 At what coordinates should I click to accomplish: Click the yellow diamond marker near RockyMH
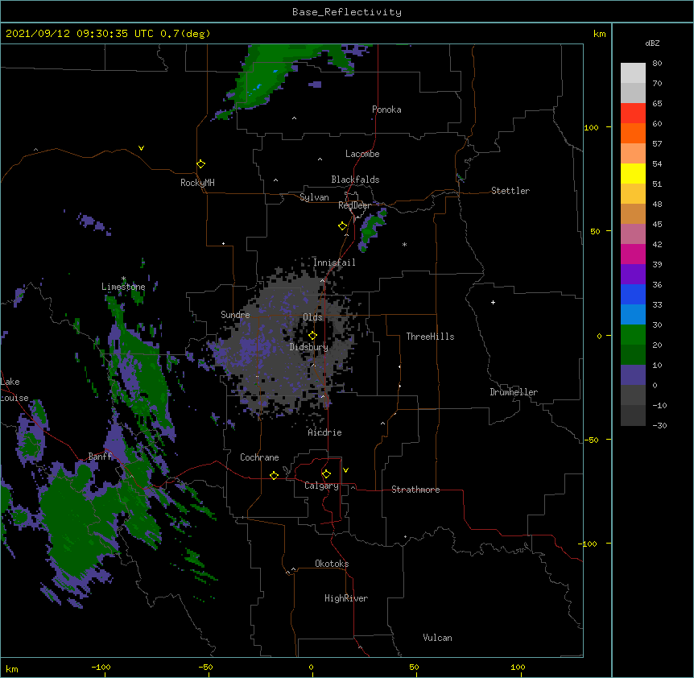click(200, 164)
